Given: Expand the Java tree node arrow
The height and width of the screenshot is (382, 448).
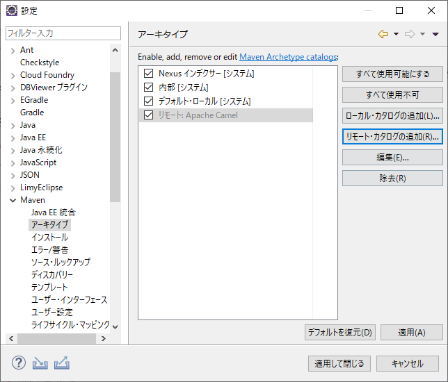Looking at the screenshot, I should (13, 126).
